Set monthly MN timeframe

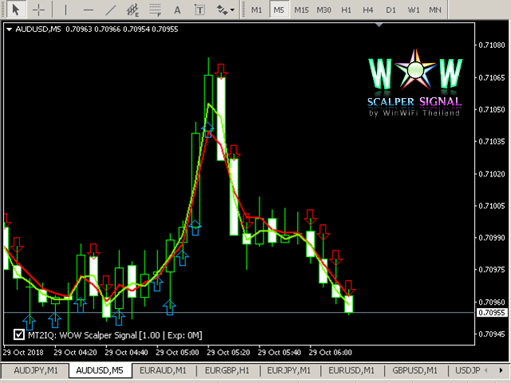(x=435, y=10)
